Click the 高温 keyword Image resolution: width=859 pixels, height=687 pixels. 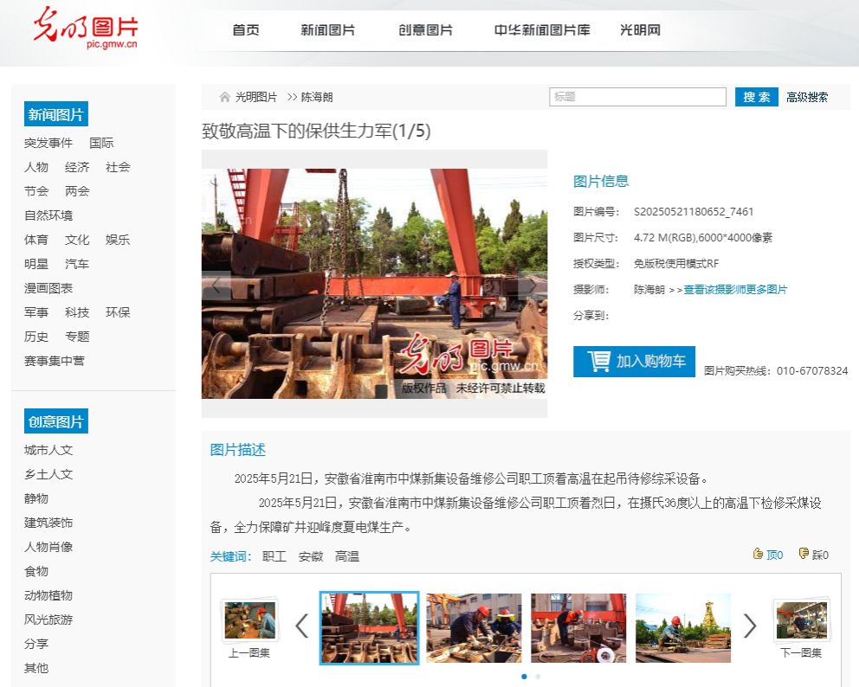point(346,556)
